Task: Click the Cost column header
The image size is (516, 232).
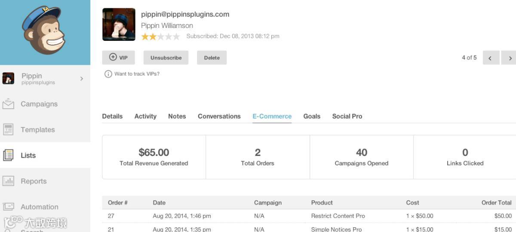Action: click(413, 202)
